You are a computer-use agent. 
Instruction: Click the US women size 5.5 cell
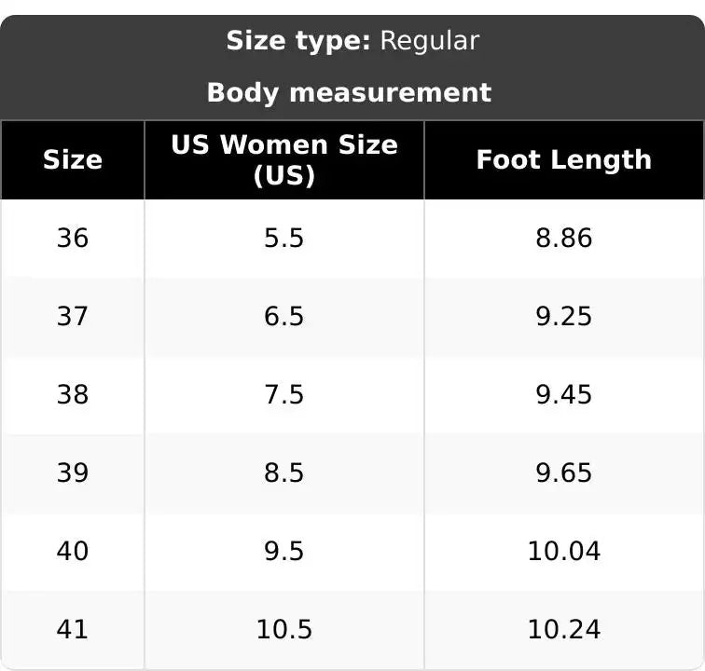tap(283, 238)
